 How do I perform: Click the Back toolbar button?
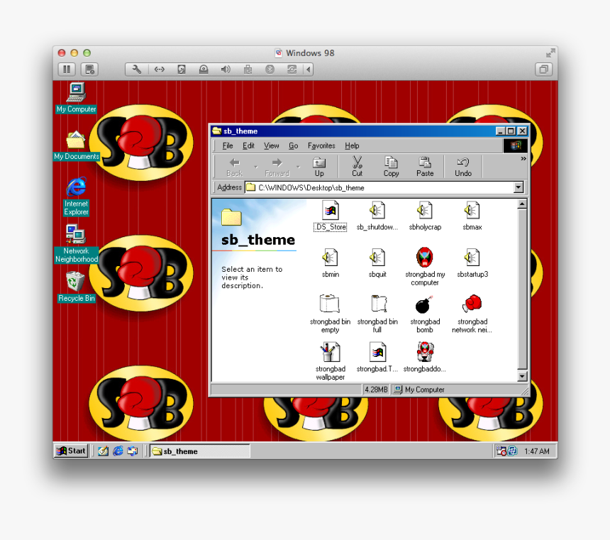pos(234,167)
